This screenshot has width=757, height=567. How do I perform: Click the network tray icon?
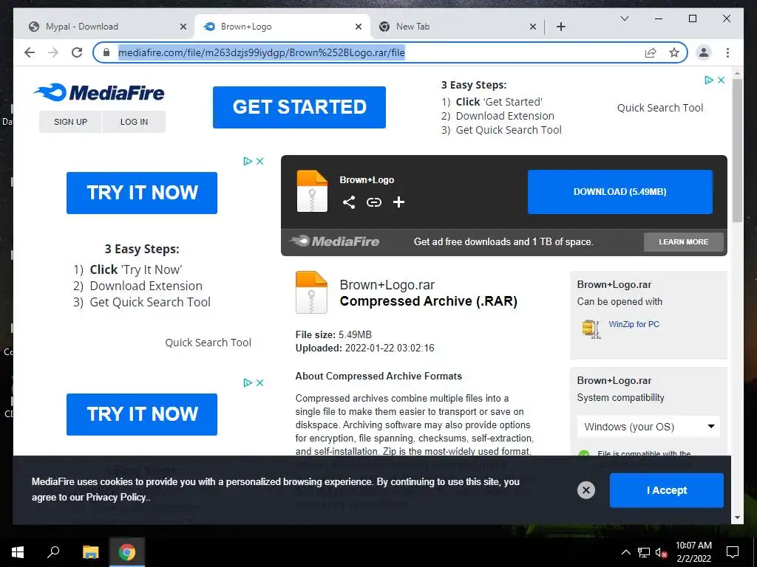[644, 552]
